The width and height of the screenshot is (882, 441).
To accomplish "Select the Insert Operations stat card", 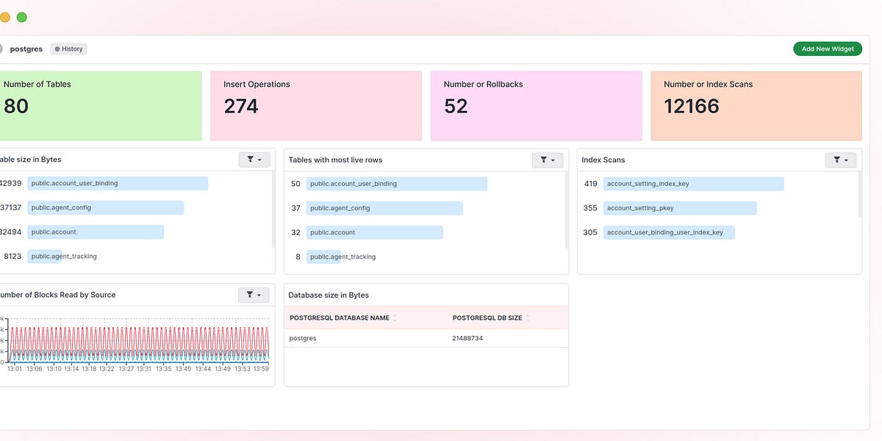I will [x=315, y=105].
